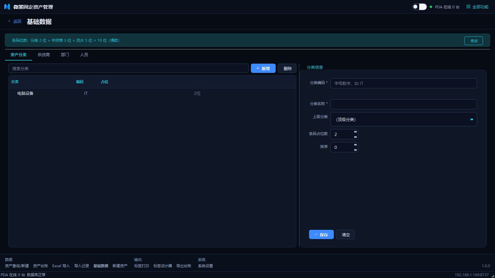Click 修改 in the barcode digits banner
The width and height of the screenshot is (495, 278).
[474, 40]
